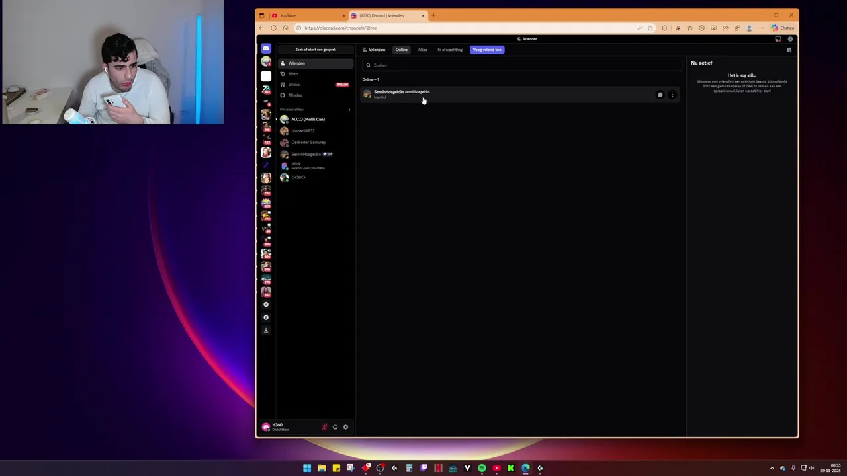Open DM with SemihHosgeldin in sidebar
This screenshot has height=476, width=847.
[x=316, y=154]
